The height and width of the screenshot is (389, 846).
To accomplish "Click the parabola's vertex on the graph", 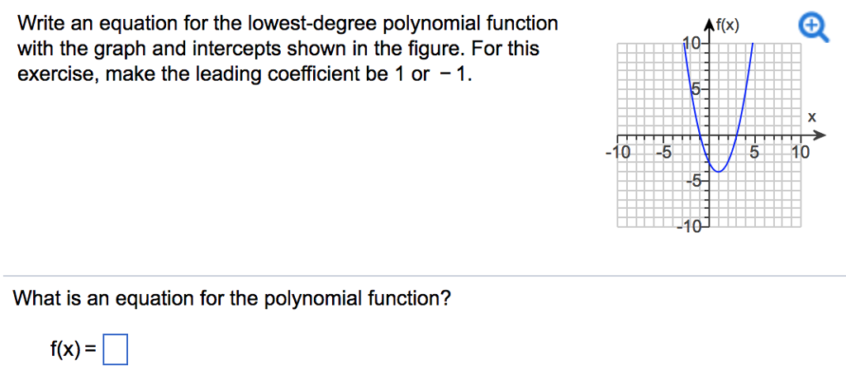I will [x=718, y=172].
